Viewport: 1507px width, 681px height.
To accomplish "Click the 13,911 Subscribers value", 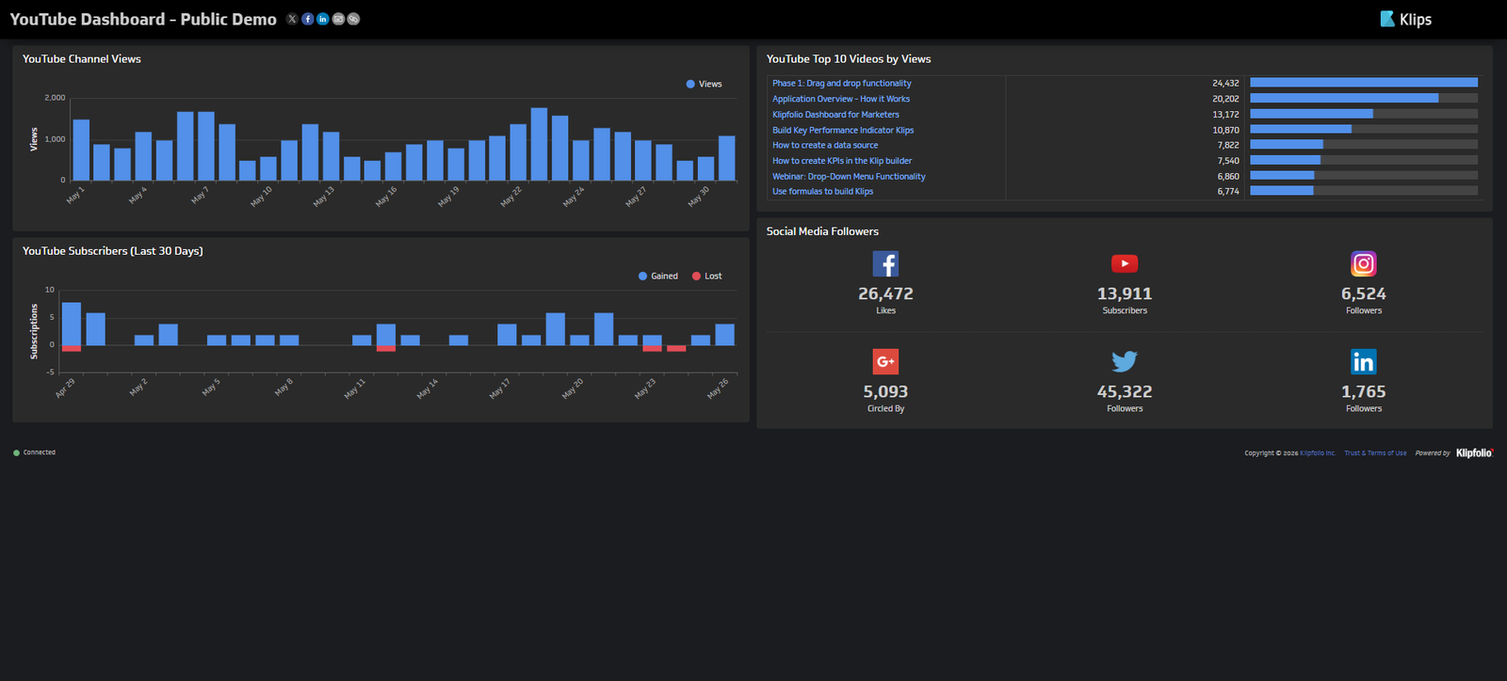I will point(1125,293).
